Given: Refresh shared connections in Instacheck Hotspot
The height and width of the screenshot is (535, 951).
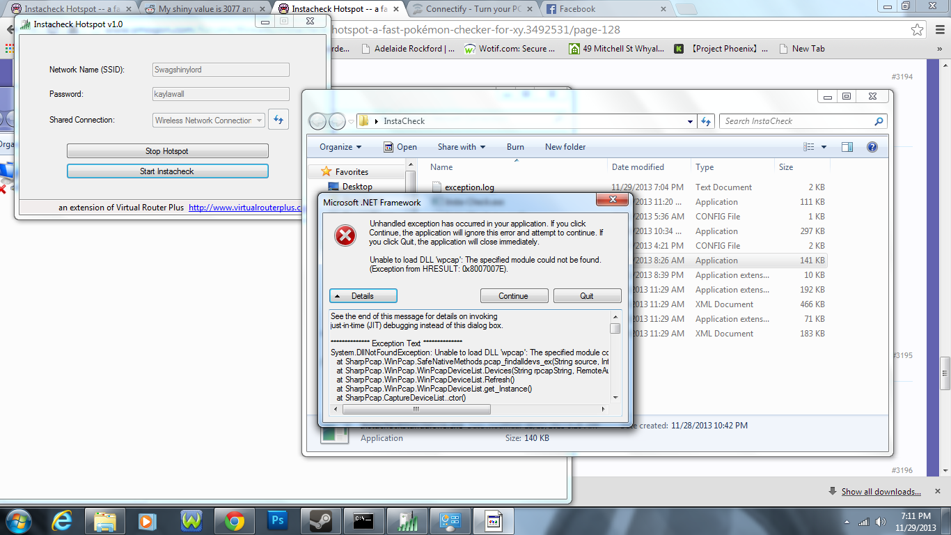Looking at the screenshot, I should (x=278, y=120).
